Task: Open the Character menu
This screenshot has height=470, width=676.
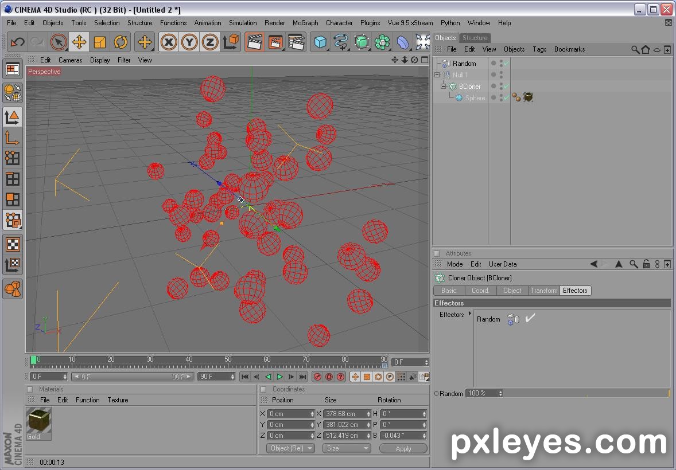Action: [339, 23]
